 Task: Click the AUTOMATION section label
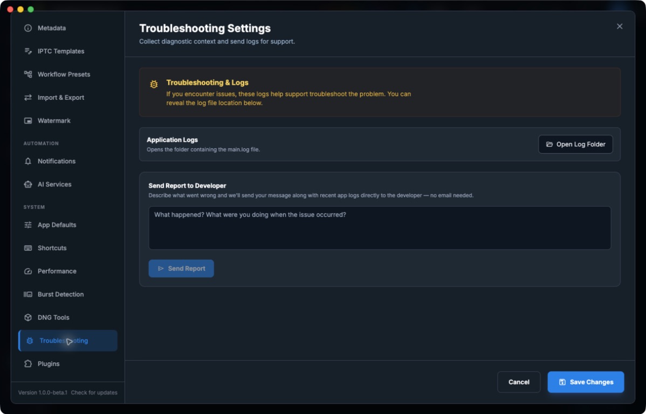pos(41,143)
